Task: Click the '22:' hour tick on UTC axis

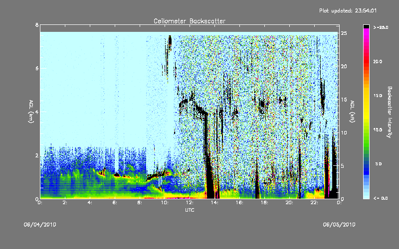Action: pos(315,203)
